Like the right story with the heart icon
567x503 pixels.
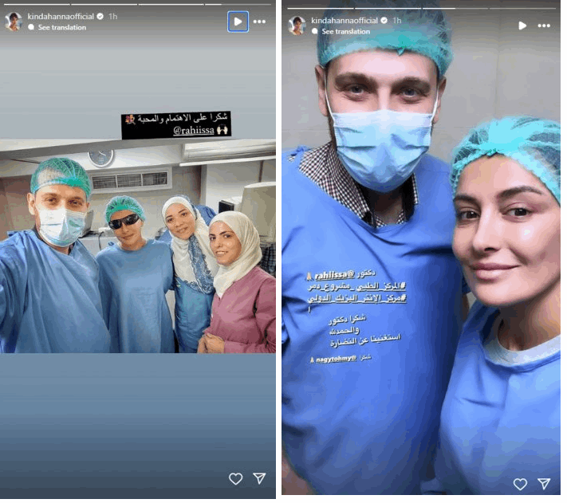coord(520,484)
